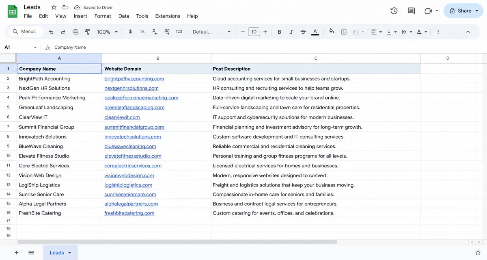Open the Share button dropdown arrow
This screenshot has height=260, width=487.
pos(477,11)
